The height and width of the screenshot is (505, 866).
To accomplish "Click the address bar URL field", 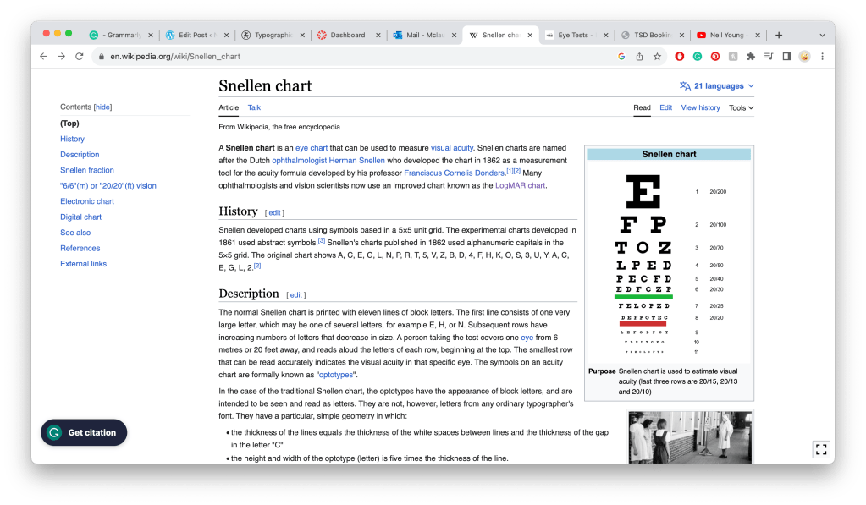I will 339,57.
